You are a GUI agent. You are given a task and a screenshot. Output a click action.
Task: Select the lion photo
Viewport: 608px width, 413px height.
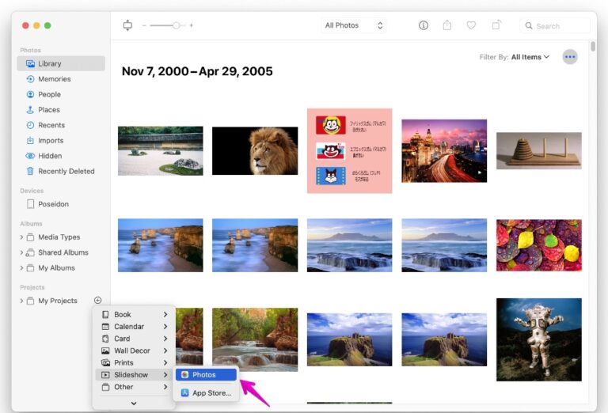coord(255,150)
